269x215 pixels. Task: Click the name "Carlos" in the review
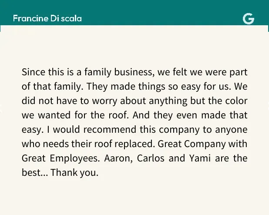click(151, 158)
